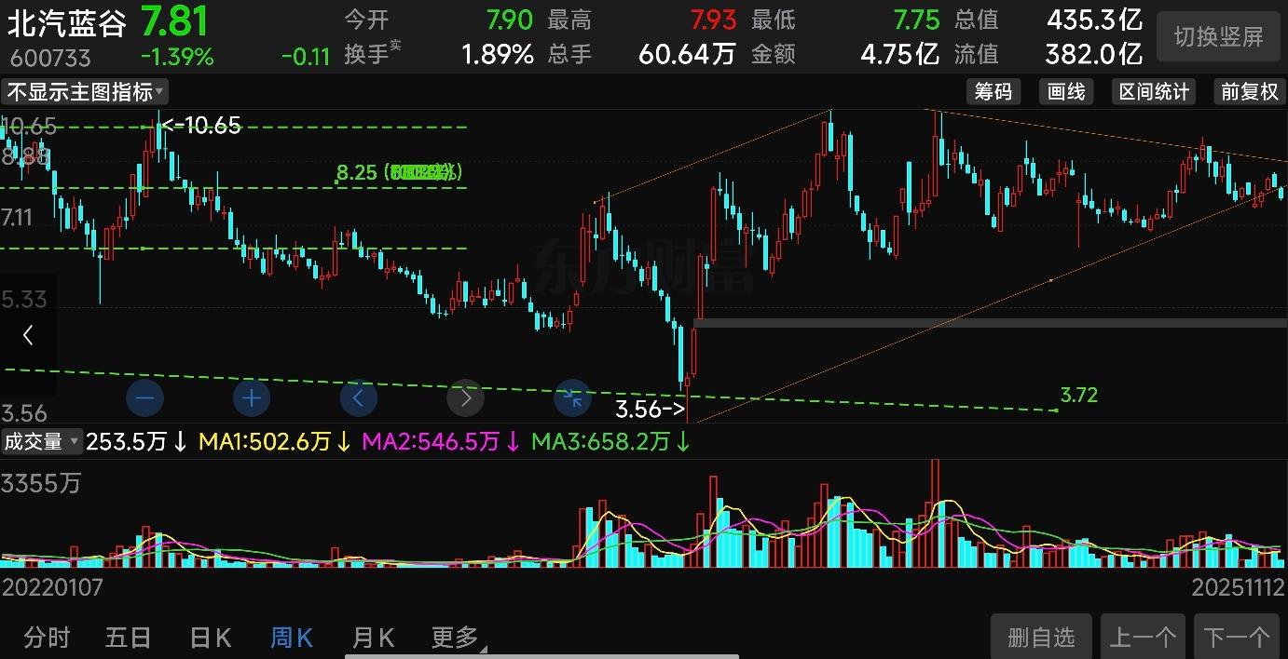The width and height of the screenshot is (1288, 659).
Task: Tap the minus zoom-out chart icon
Action: pyautogui.click(x=144, y=399)
